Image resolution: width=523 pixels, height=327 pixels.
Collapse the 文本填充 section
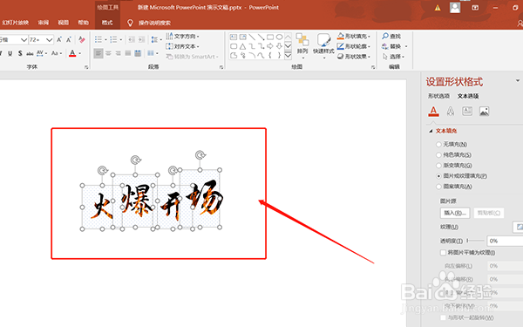(x=431, y=131)
